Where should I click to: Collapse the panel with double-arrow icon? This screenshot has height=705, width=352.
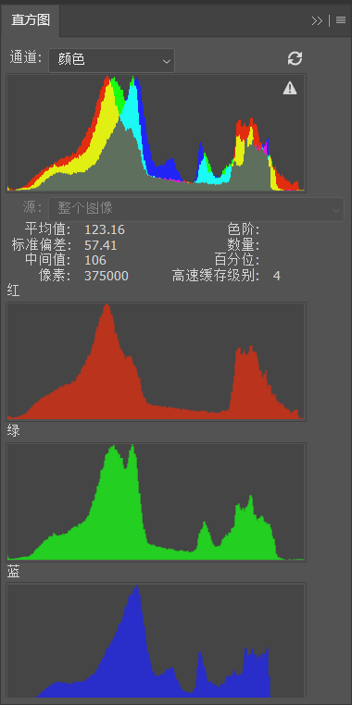click(x=318, y=20)
